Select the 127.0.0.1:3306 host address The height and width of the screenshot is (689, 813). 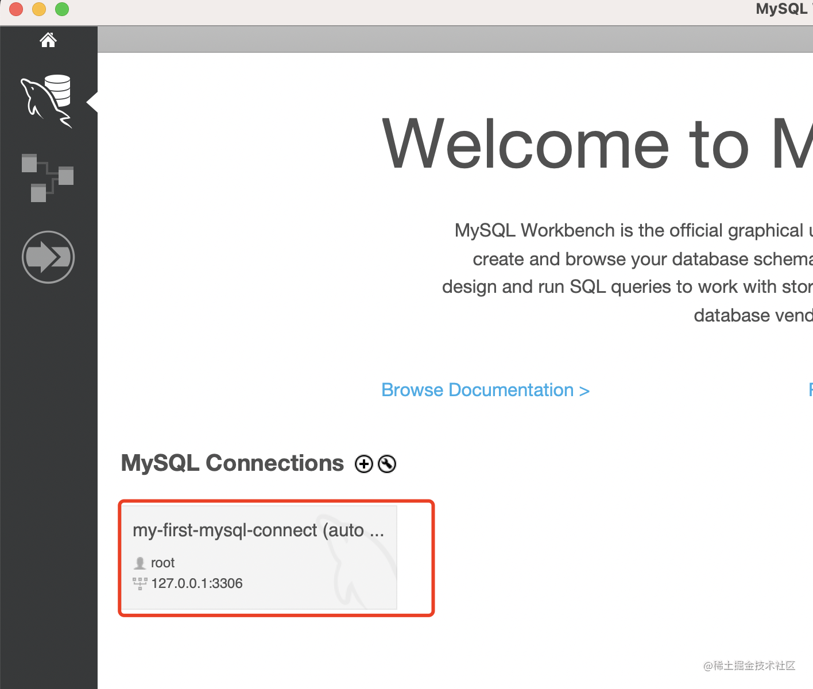pos(197,583)
